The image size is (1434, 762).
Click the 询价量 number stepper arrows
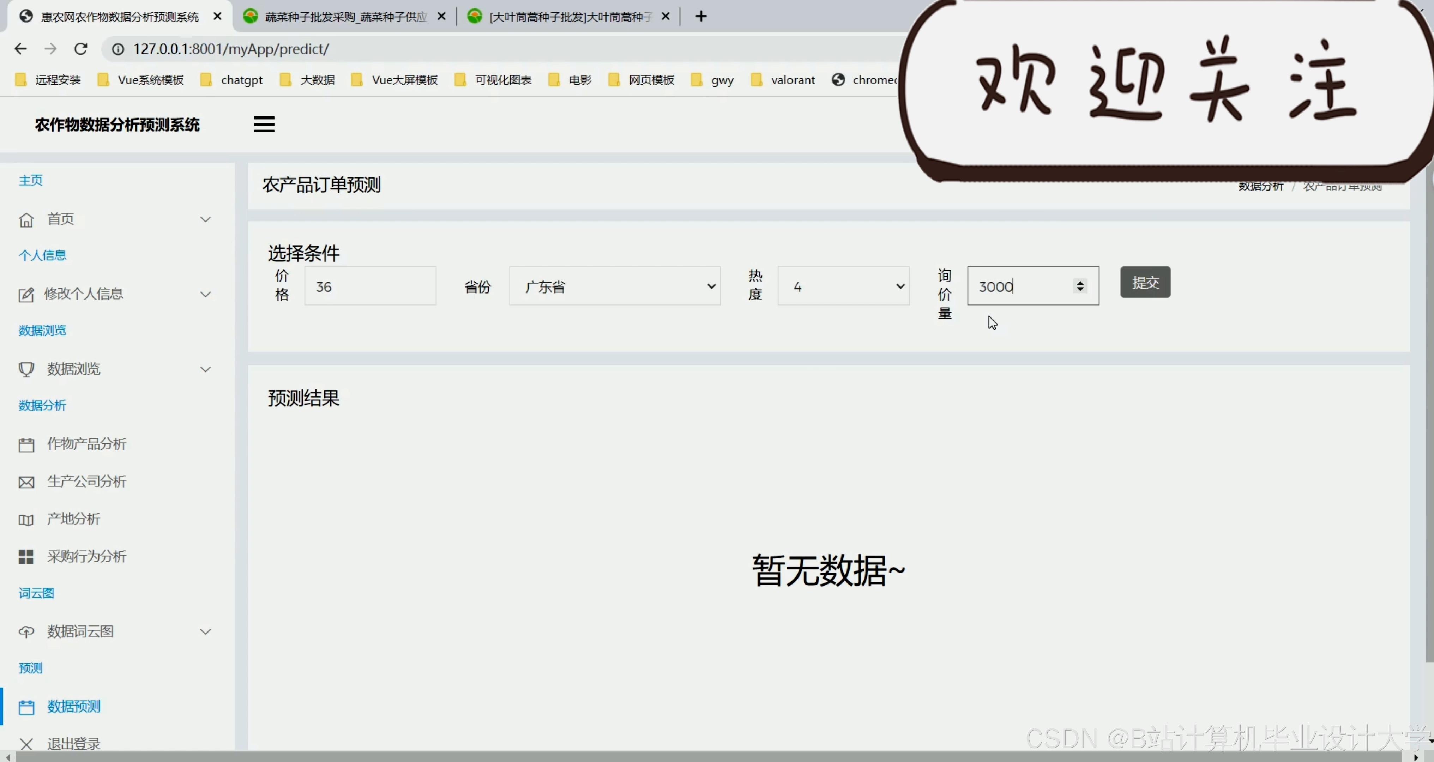click(1080, 285)
